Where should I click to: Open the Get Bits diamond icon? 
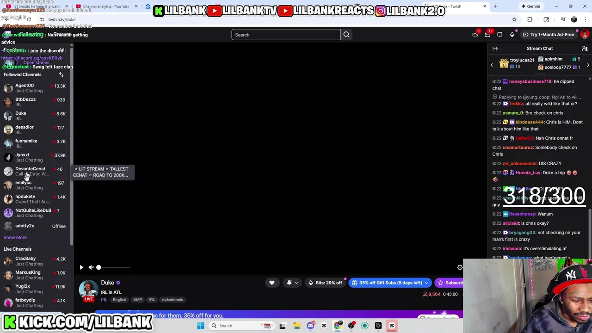pyautogui.click(x=512, y=35)
